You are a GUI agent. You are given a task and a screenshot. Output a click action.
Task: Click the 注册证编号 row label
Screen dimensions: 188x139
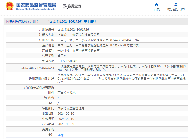pos(47,30)
